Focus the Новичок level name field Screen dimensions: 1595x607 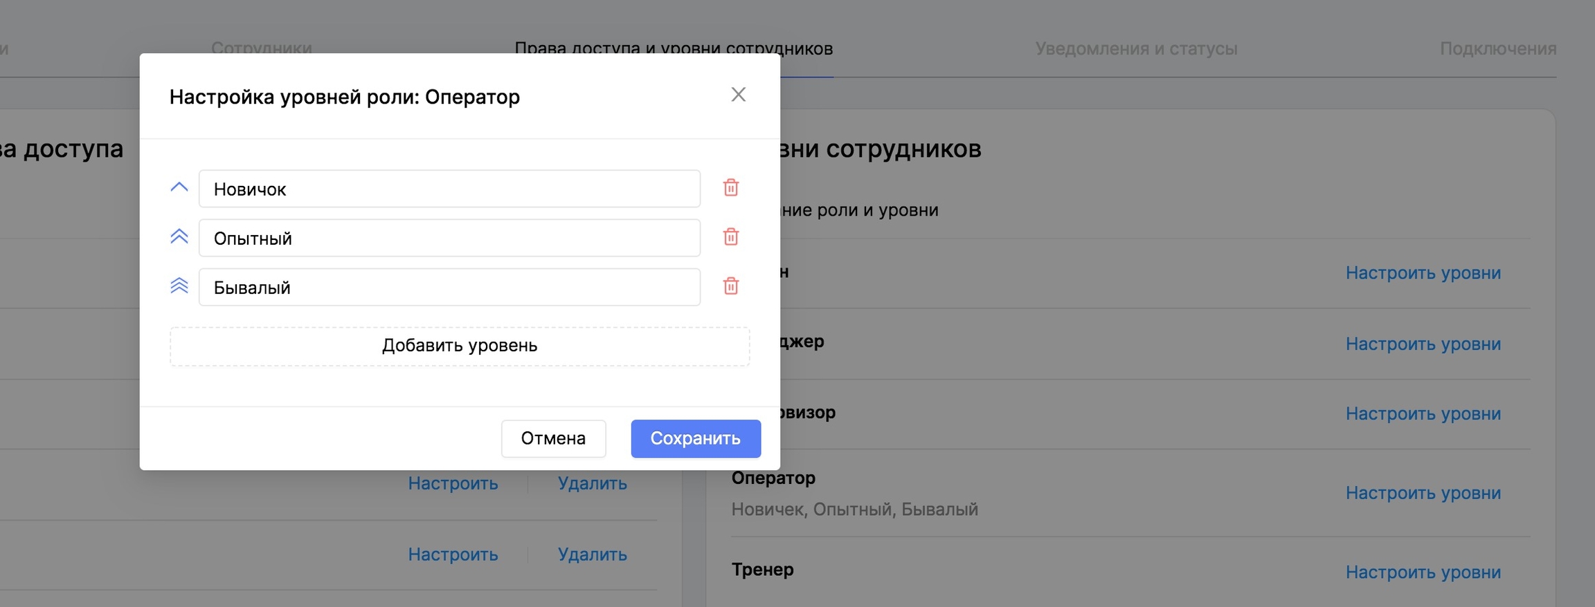click(449, 189)
